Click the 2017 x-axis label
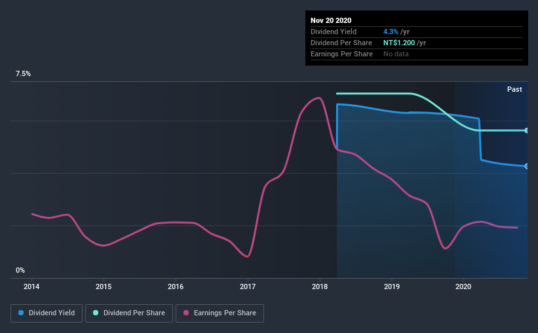 tap(248, 286)
